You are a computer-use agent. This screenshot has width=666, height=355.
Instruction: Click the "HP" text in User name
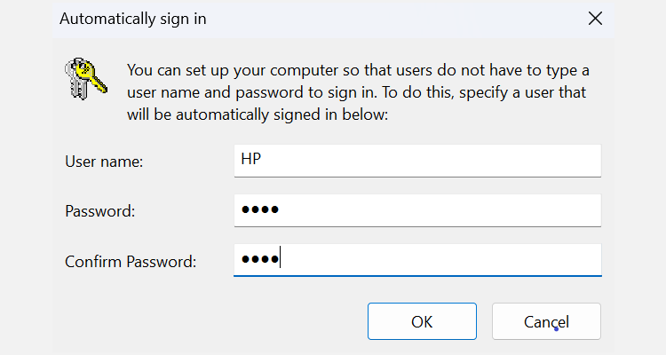(x=252, y=161)
